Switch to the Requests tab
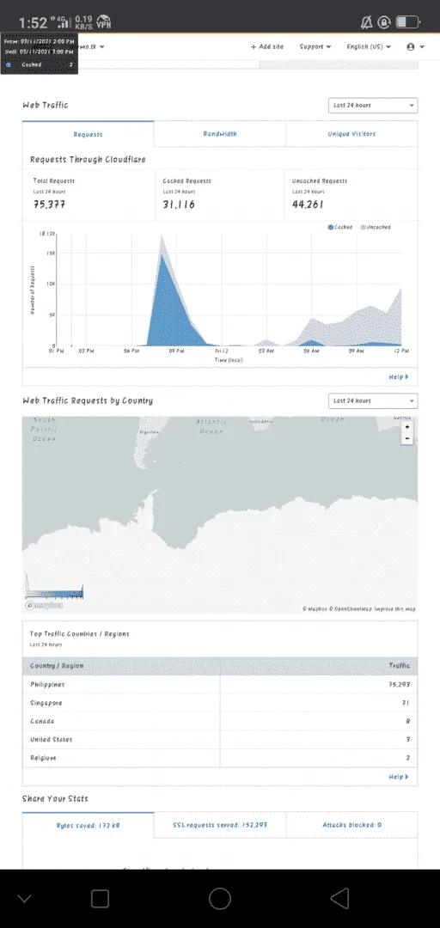440x928 pixels. click(x=89, y=134)
